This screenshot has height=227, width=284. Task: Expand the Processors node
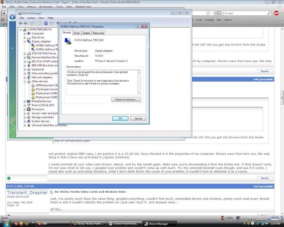[x=24, y=109]
